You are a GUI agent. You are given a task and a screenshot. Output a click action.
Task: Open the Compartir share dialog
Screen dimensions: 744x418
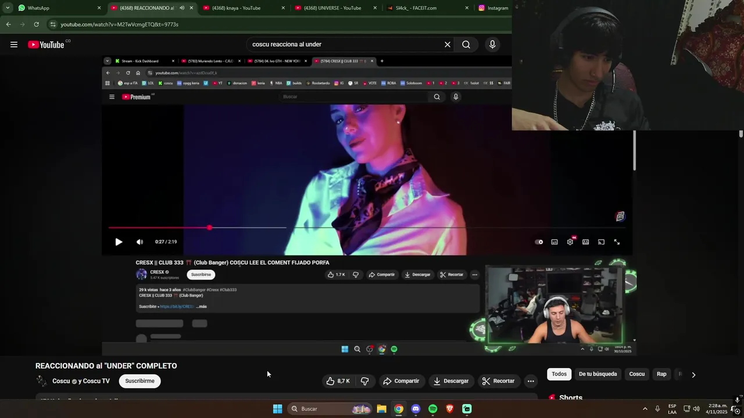coord(401,381)
